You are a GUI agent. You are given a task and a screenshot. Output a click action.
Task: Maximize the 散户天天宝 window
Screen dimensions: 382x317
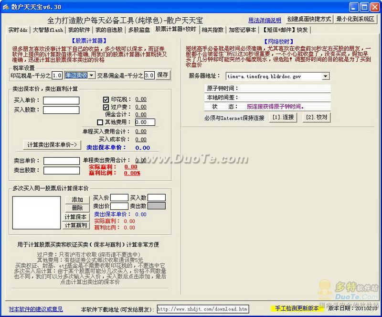[x=364, y=7]
